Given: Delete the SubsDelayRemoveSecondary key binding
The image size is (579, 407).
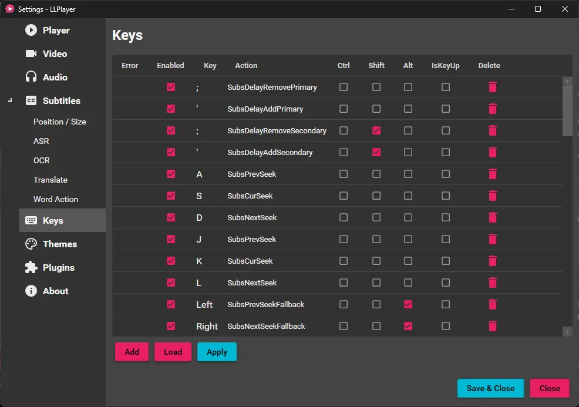Looking at the screenshot, I should [493, 130].
